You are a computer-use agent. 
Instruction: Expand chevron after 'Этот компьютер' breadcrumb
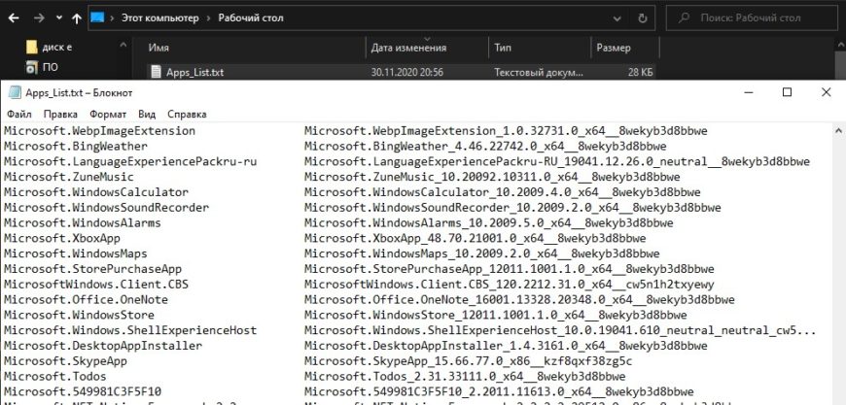208,18
